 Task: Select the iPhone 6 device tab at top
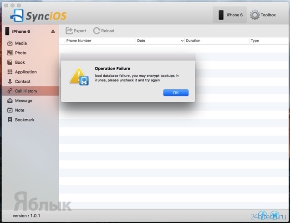pyautogui.click(x=229, y=15)
